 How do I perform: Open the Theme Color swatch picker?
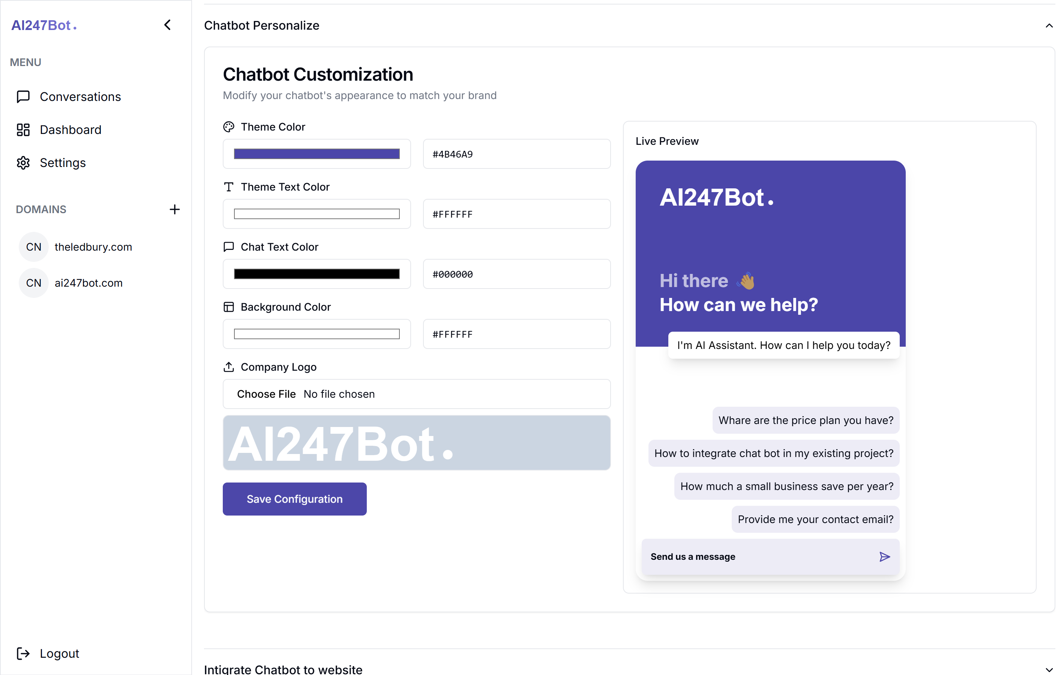[x=317, y=154]
